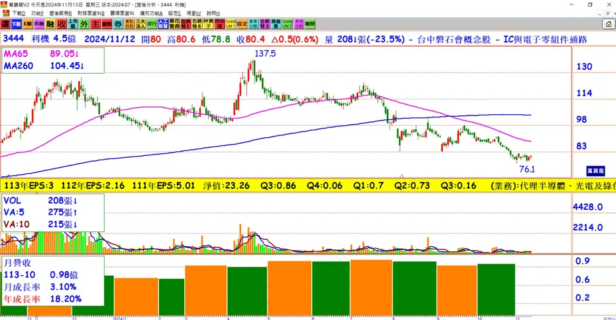The height and width of the screenshot is (320, 616).
Task: Open the 籌碼面資料 menu
Action: click(x=122, y=13)
